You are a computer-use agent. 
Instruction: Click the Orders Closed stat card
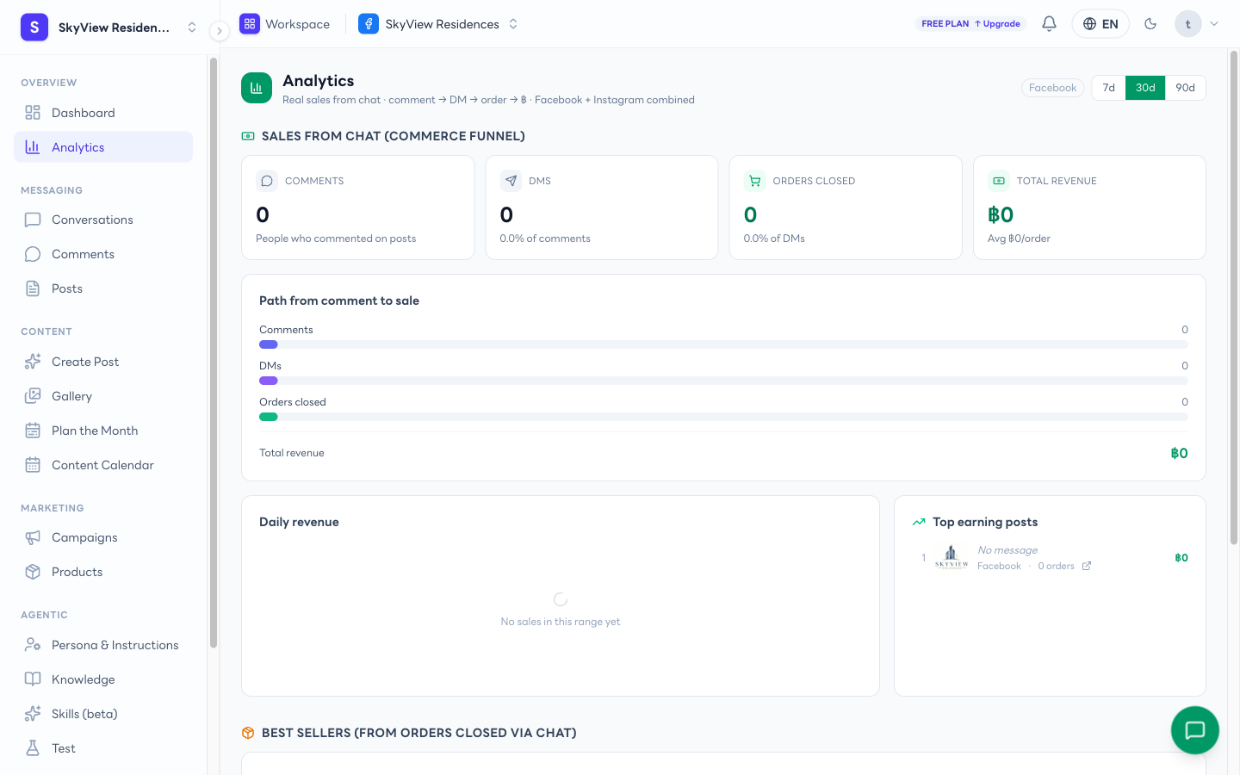(x=846, y=208)
